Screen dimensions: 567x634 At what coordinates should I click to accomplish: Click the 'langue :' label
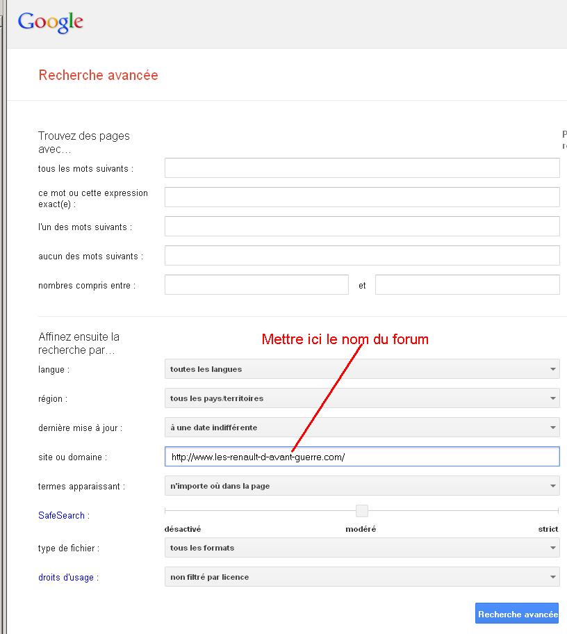54,370
